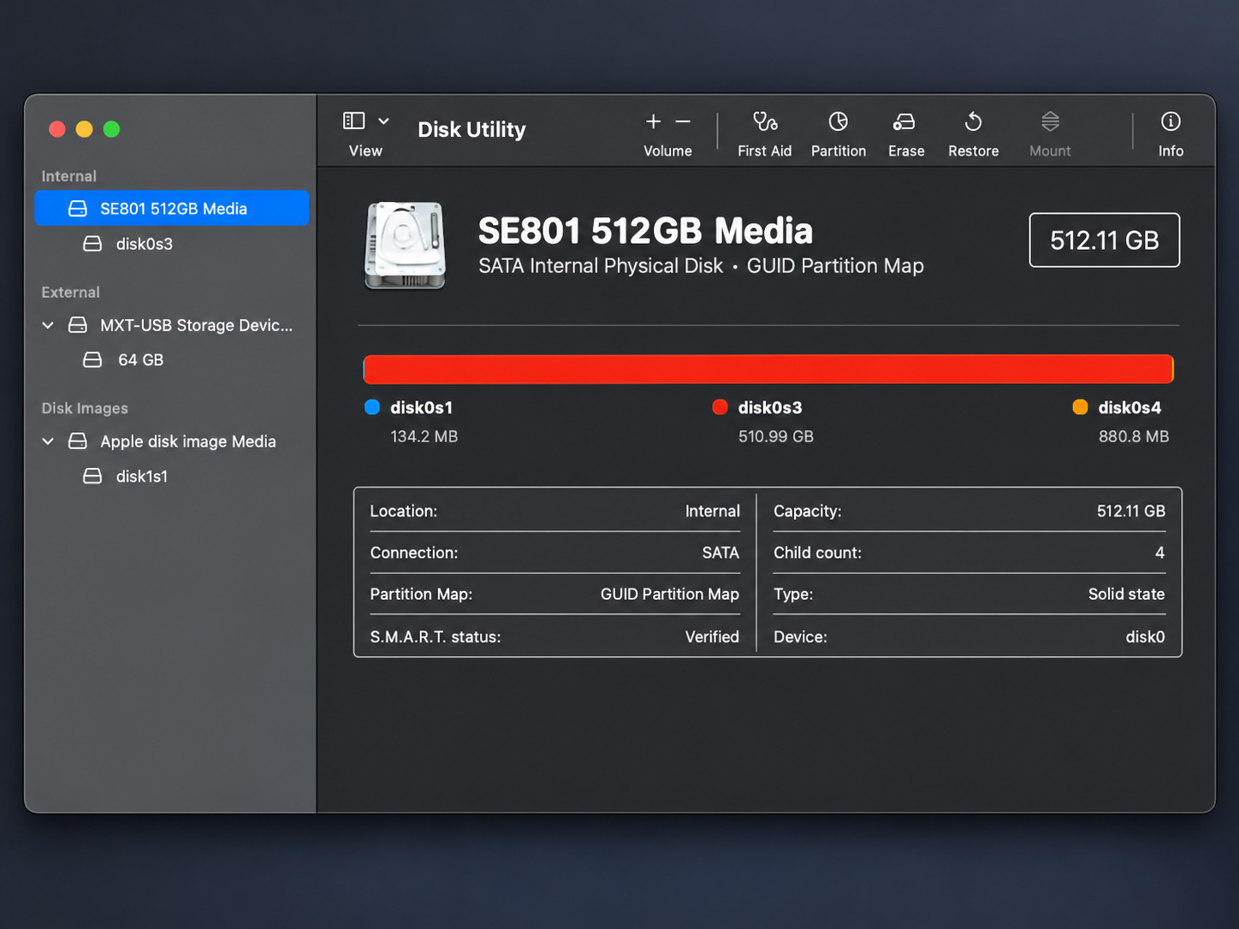The image size is (1239, 929).
Task: Click the blue disk0s1 legend dot
Action: [x=372, y=407]
